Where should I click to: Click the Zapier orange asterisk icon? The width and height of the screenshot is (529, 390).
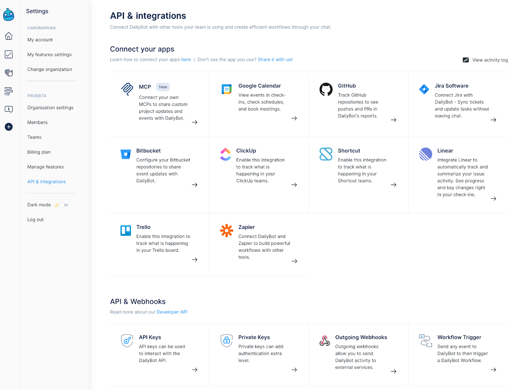click(x=226, y=231)
